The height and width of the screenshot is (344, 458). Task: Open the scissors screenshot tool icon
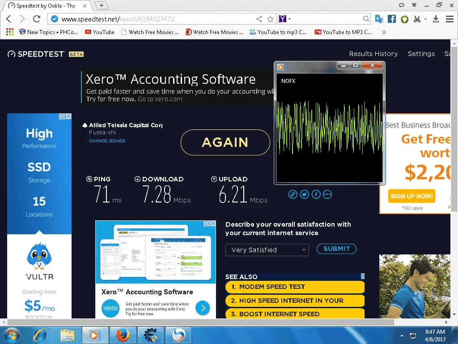pos(417,19)
